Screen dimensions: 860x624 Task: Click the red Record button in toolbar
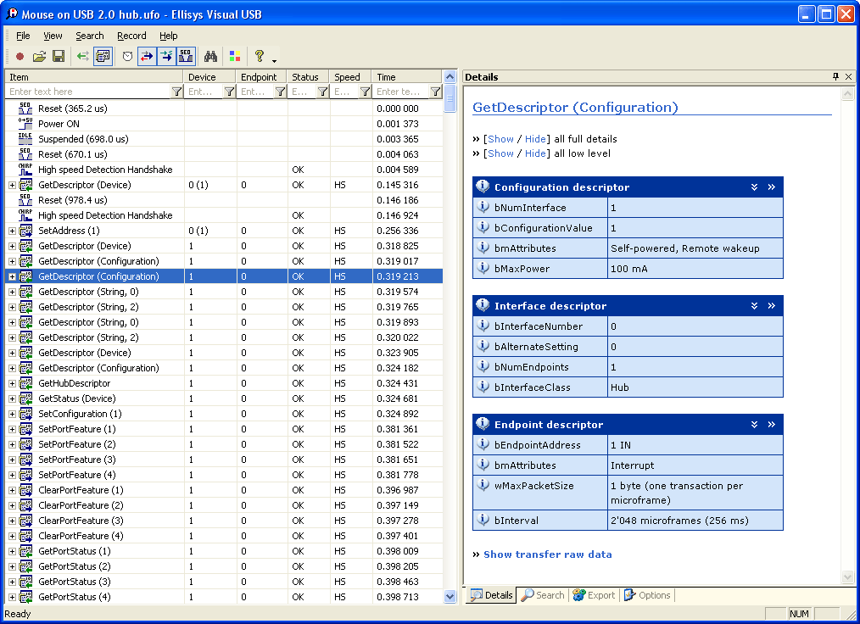tap(20, 56)
